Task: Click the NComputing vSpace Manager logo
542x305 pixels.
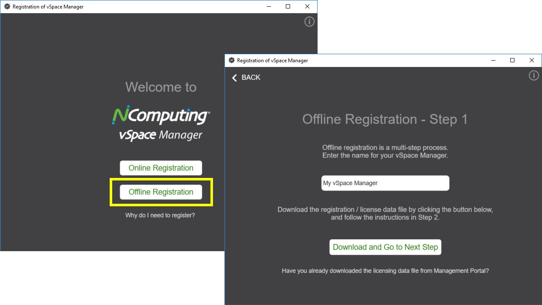Action: point(161,124)
